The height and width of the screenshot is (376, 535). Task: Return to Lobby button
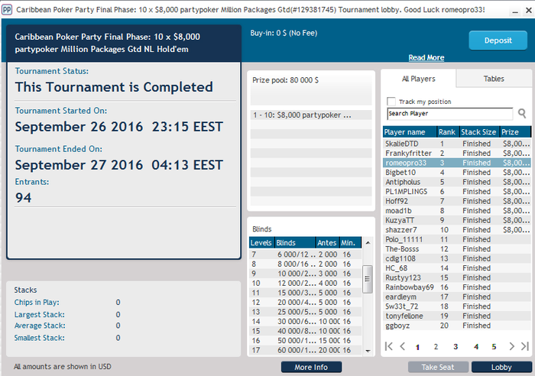[501, 367]
